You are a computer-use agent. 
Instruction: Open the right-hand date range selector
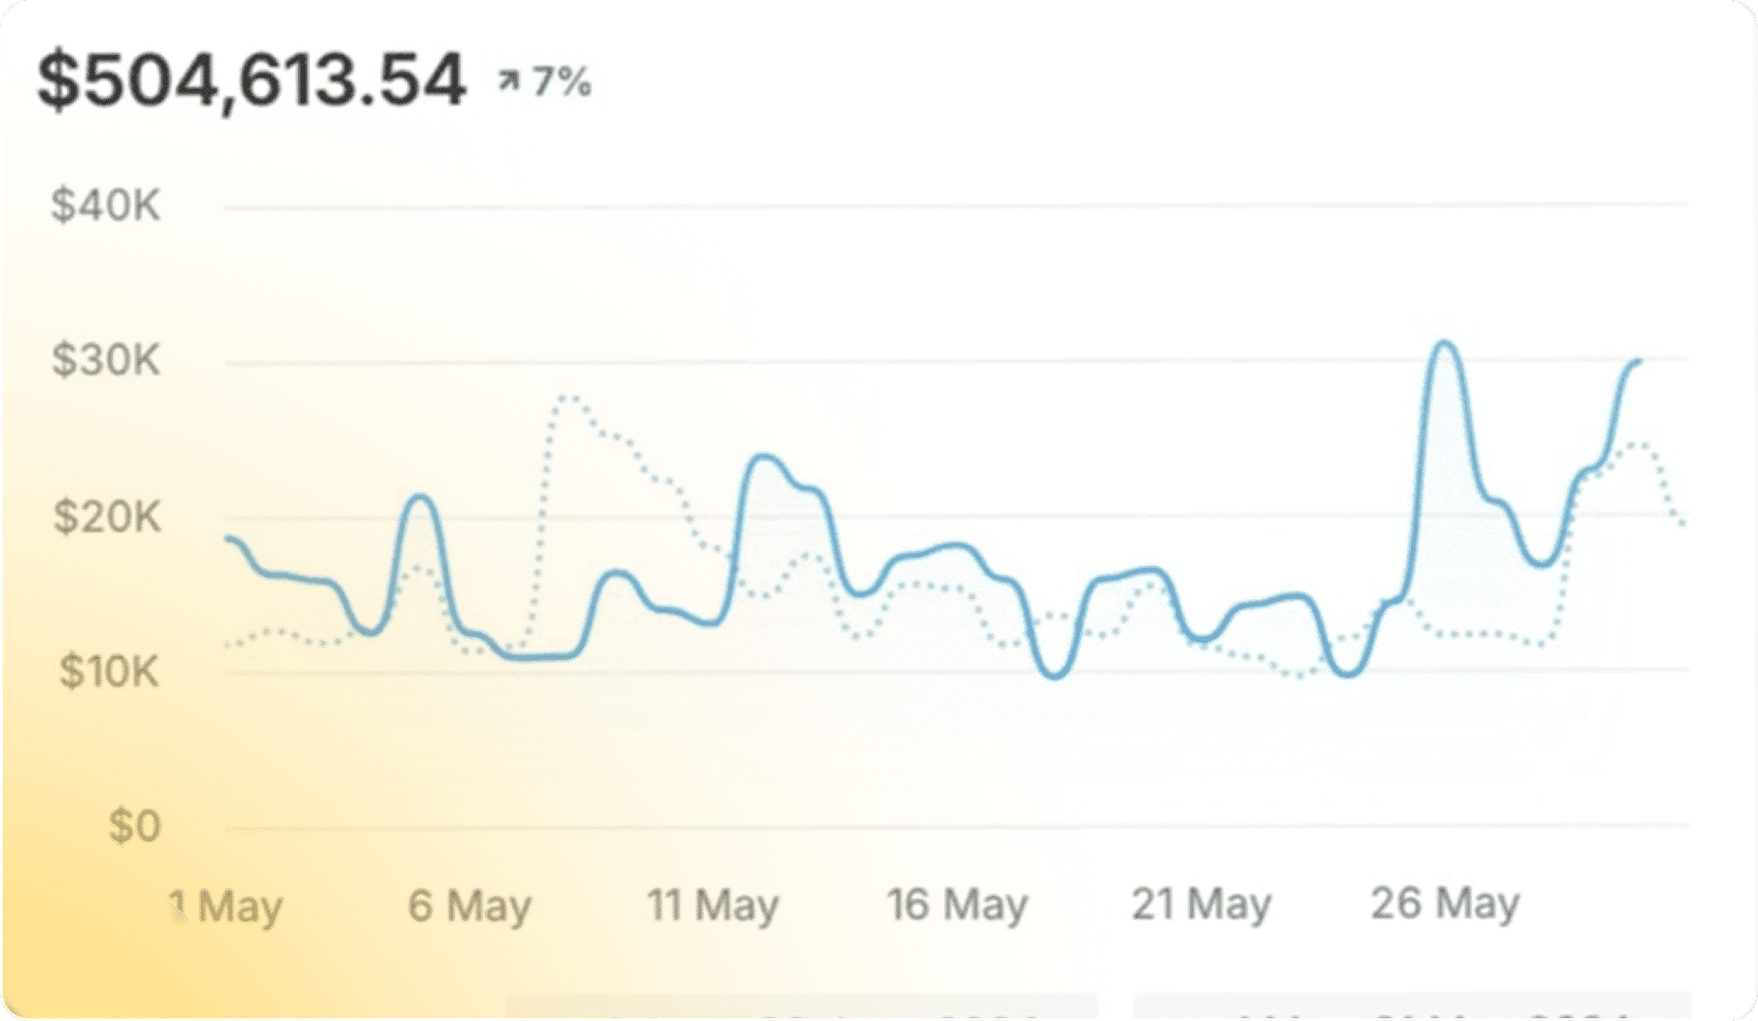click(x=1411, y=1007)
